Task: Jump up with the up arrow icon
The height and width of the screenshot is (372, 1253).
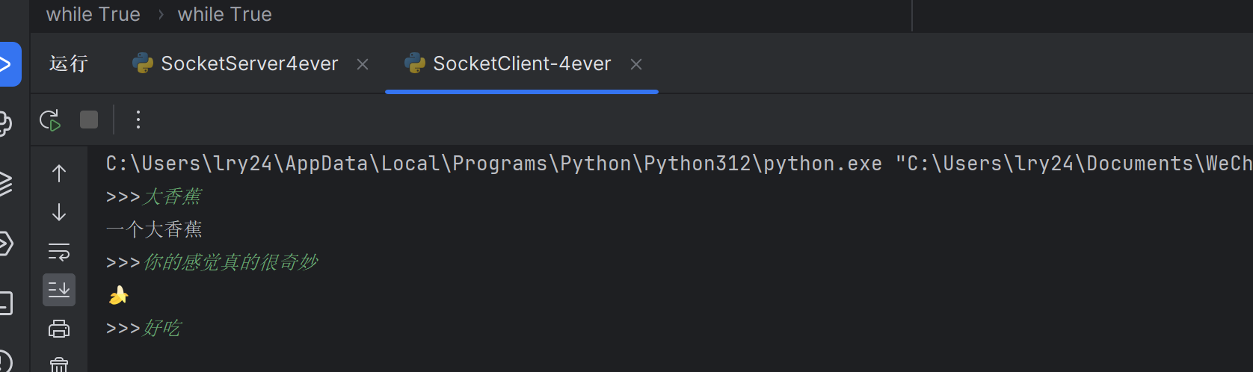Action: (x=59, y=173)
